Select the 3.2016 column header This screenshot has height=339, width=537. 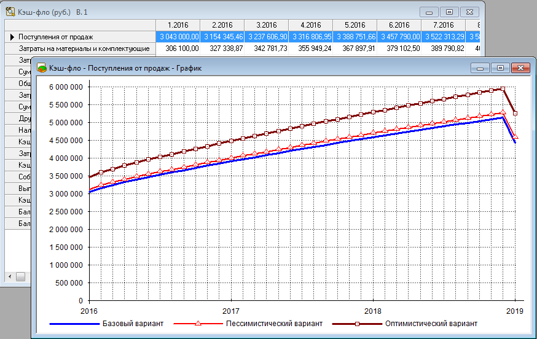[x=267, y=25]
